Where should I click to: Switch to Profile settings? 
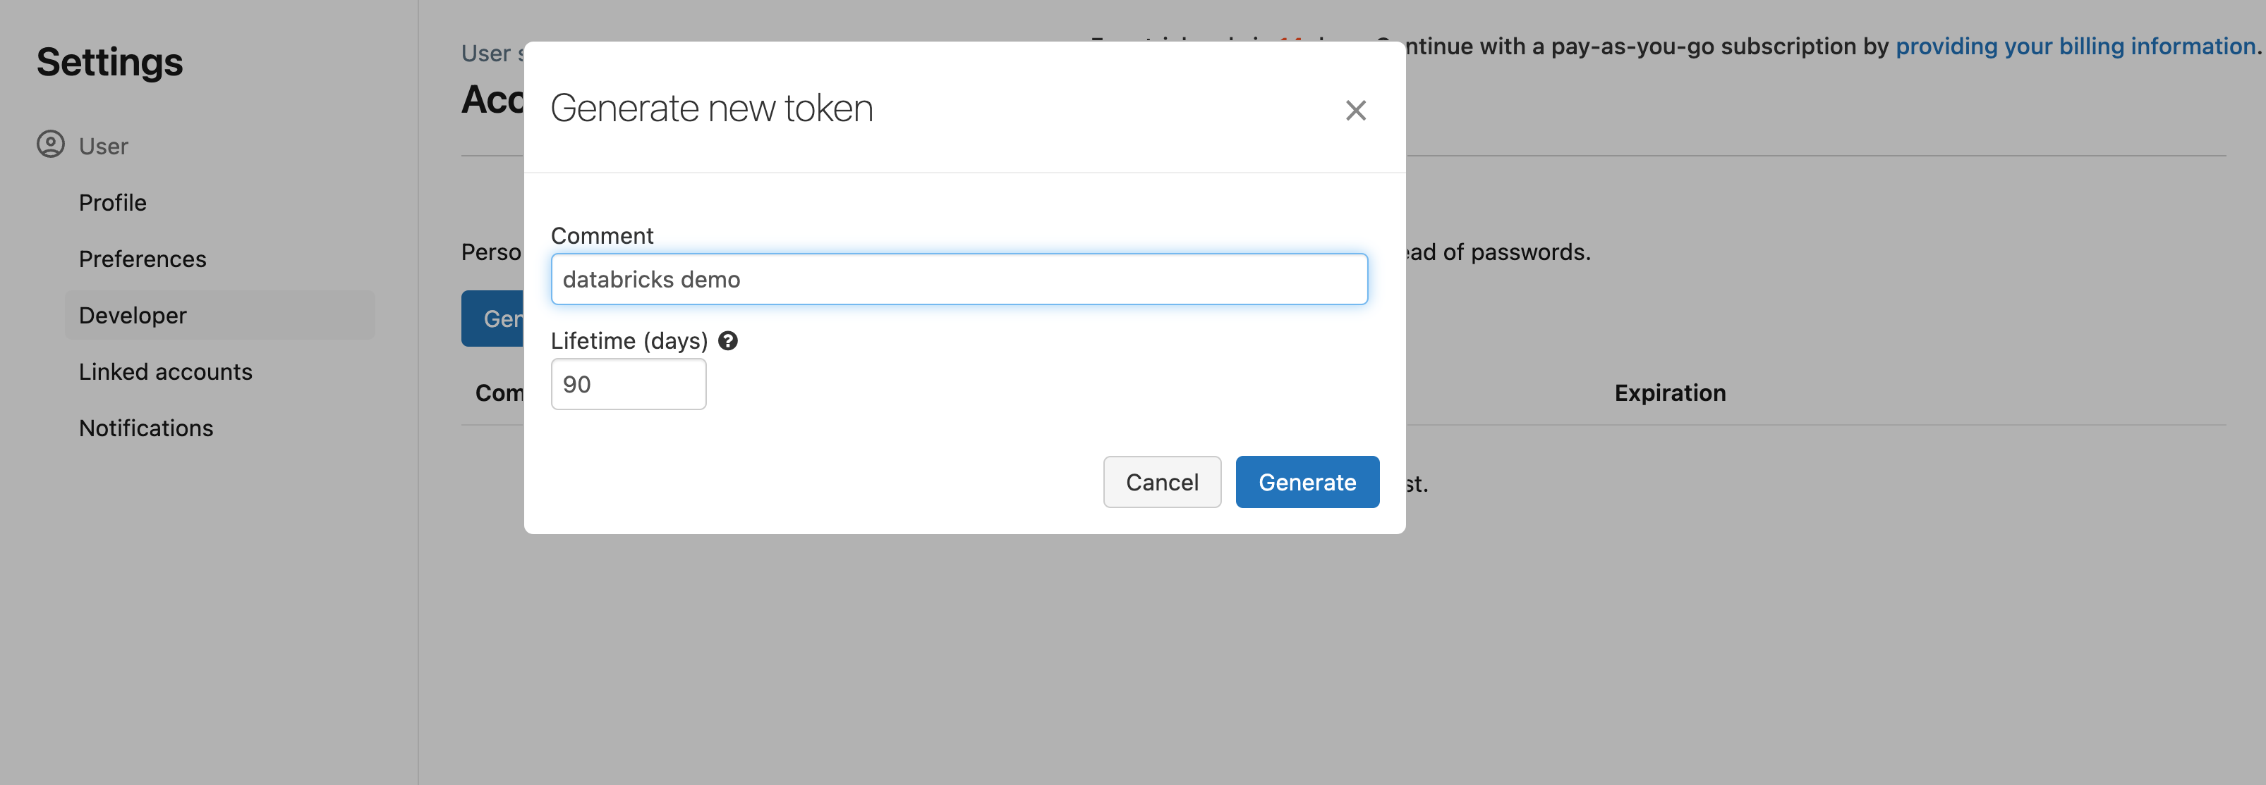click(x=113, y=202)
